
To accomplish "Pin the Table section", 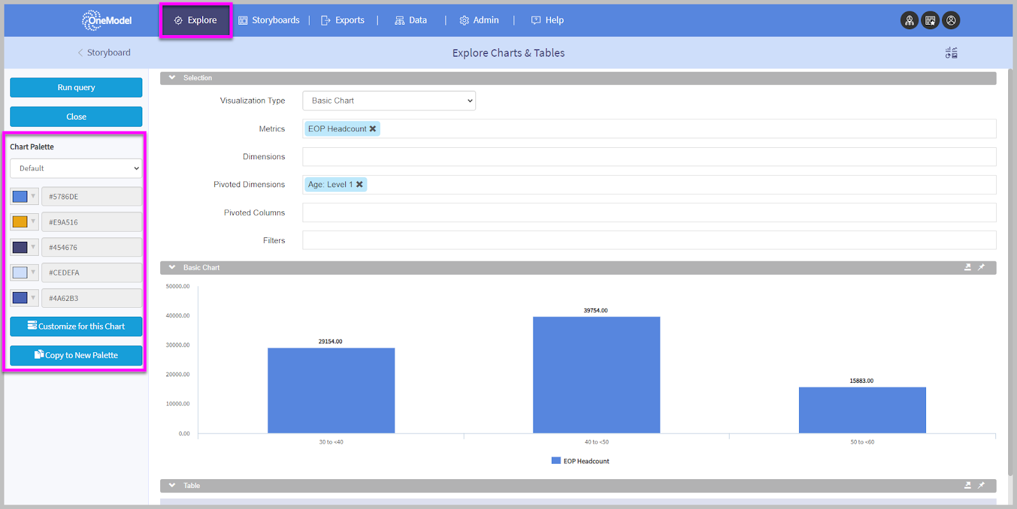I will point(981,486).
